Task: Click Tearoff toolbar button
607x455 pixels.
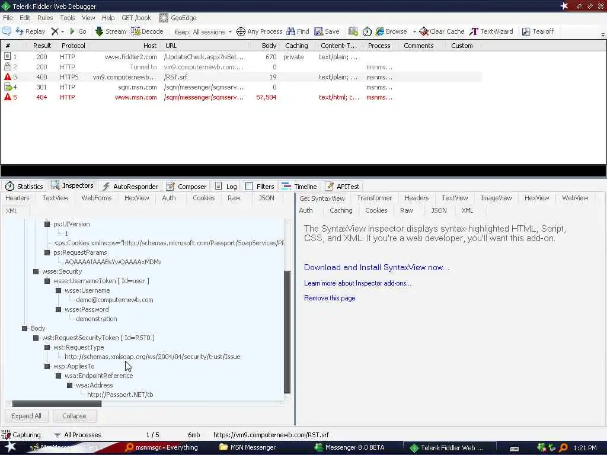Action: 538,31
